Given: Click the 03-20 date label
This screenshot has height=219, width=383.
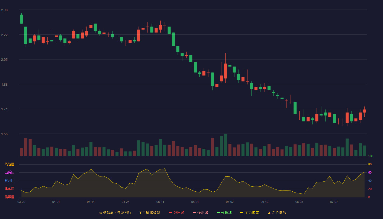Looking at the screenshot, I should tap(21, 202).
